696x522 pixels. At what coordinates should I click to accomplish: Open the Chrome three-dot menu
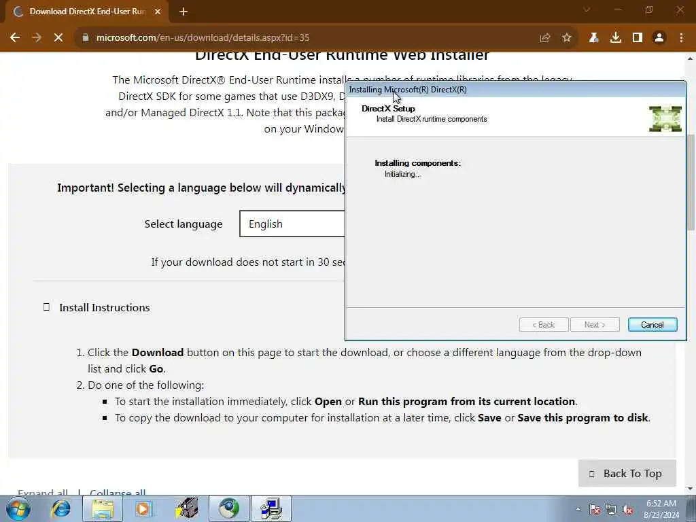tap(681, 38)
